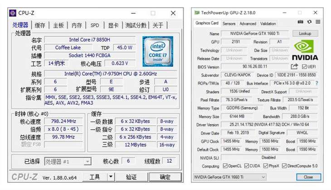Click the Memory Type field GDDR6 (Samsung)
The width and height of the screenshot is (331, 190).
point(242,108)
